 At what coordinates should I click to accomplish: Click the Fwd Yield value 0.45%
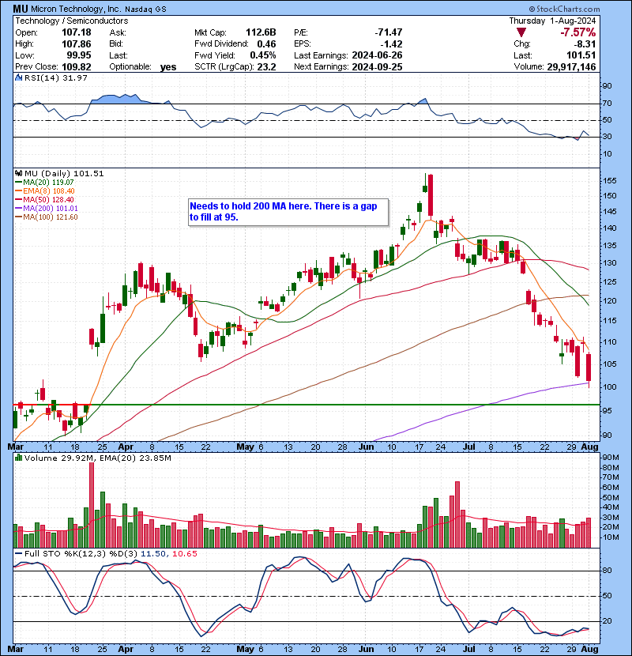point(263,55)
